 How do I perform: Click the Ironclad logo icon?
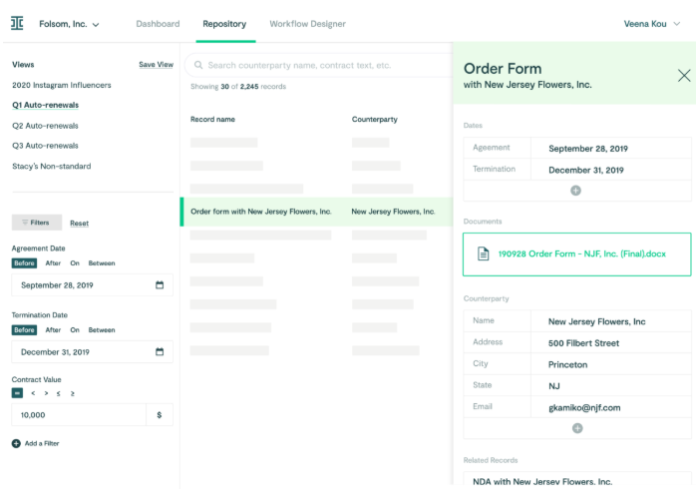tap(17, 23)
